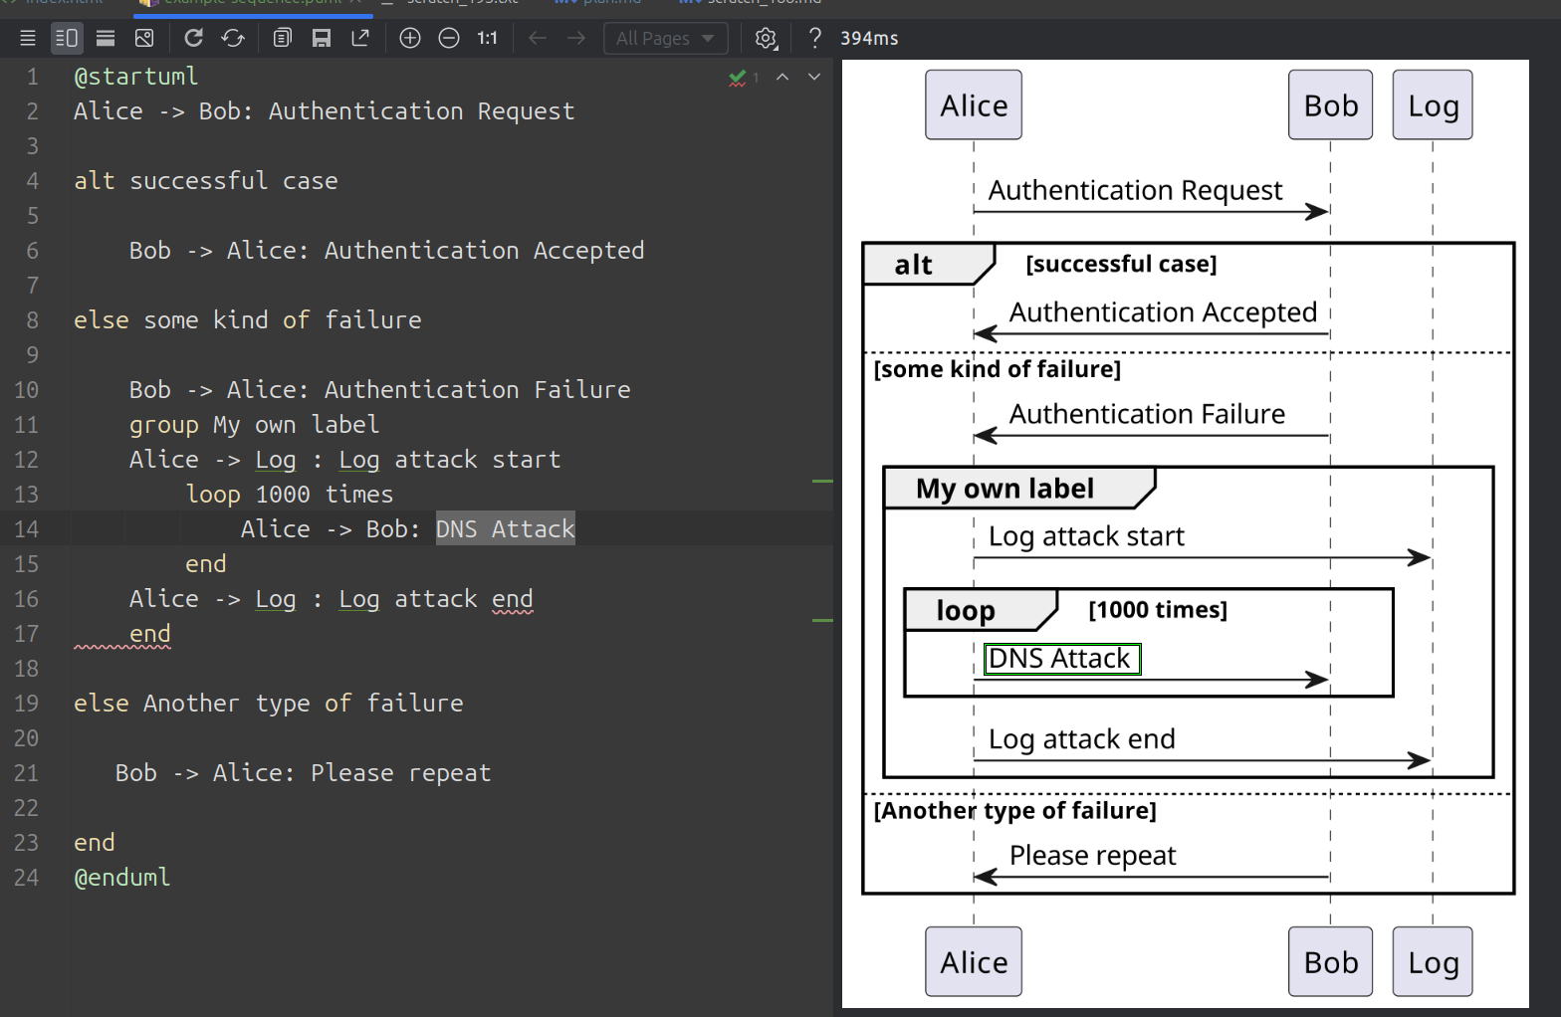This screenshot has height=1017, width=1561.
Task: Open the All Pages dropdown
Action: (665, 38)
